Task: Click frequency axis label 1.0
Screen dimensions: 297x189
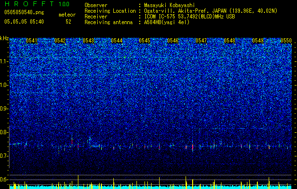Action: (4, 85)
